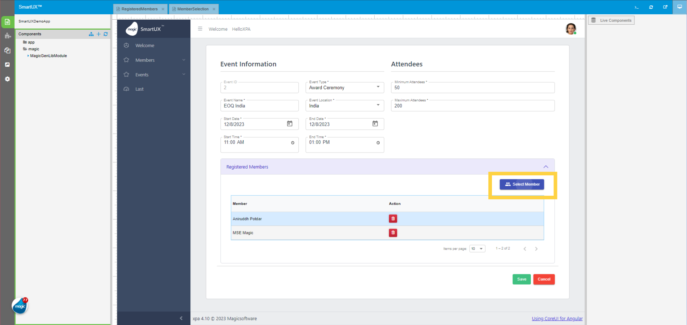687x325 pixels.
Task: Toggle the hamburger sidebar menu
Action: [x=200, y=29]
